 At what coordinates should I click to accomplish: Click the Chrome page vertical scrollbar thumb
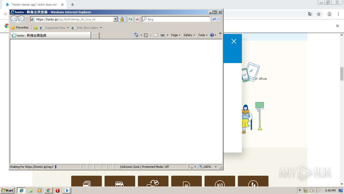[x=342, y=74]
